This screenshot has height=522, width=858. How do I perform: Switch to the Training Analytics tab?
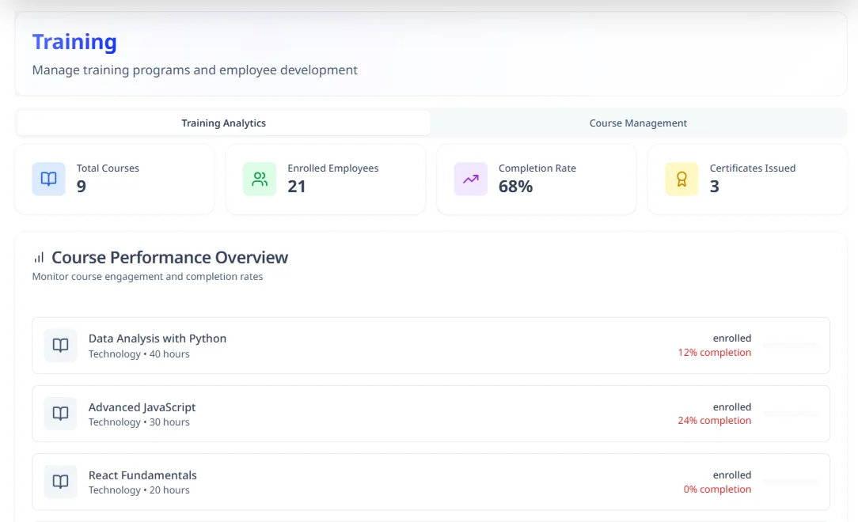[223, 123]
